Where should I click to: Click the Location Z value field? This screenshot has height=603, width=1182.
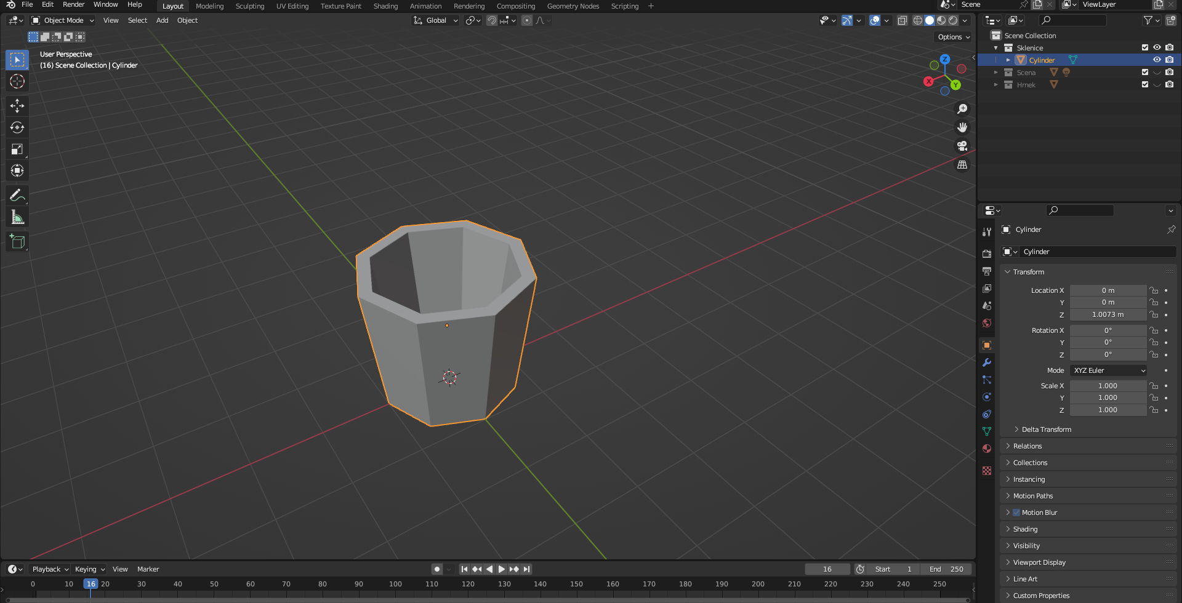click(1108, 314)
